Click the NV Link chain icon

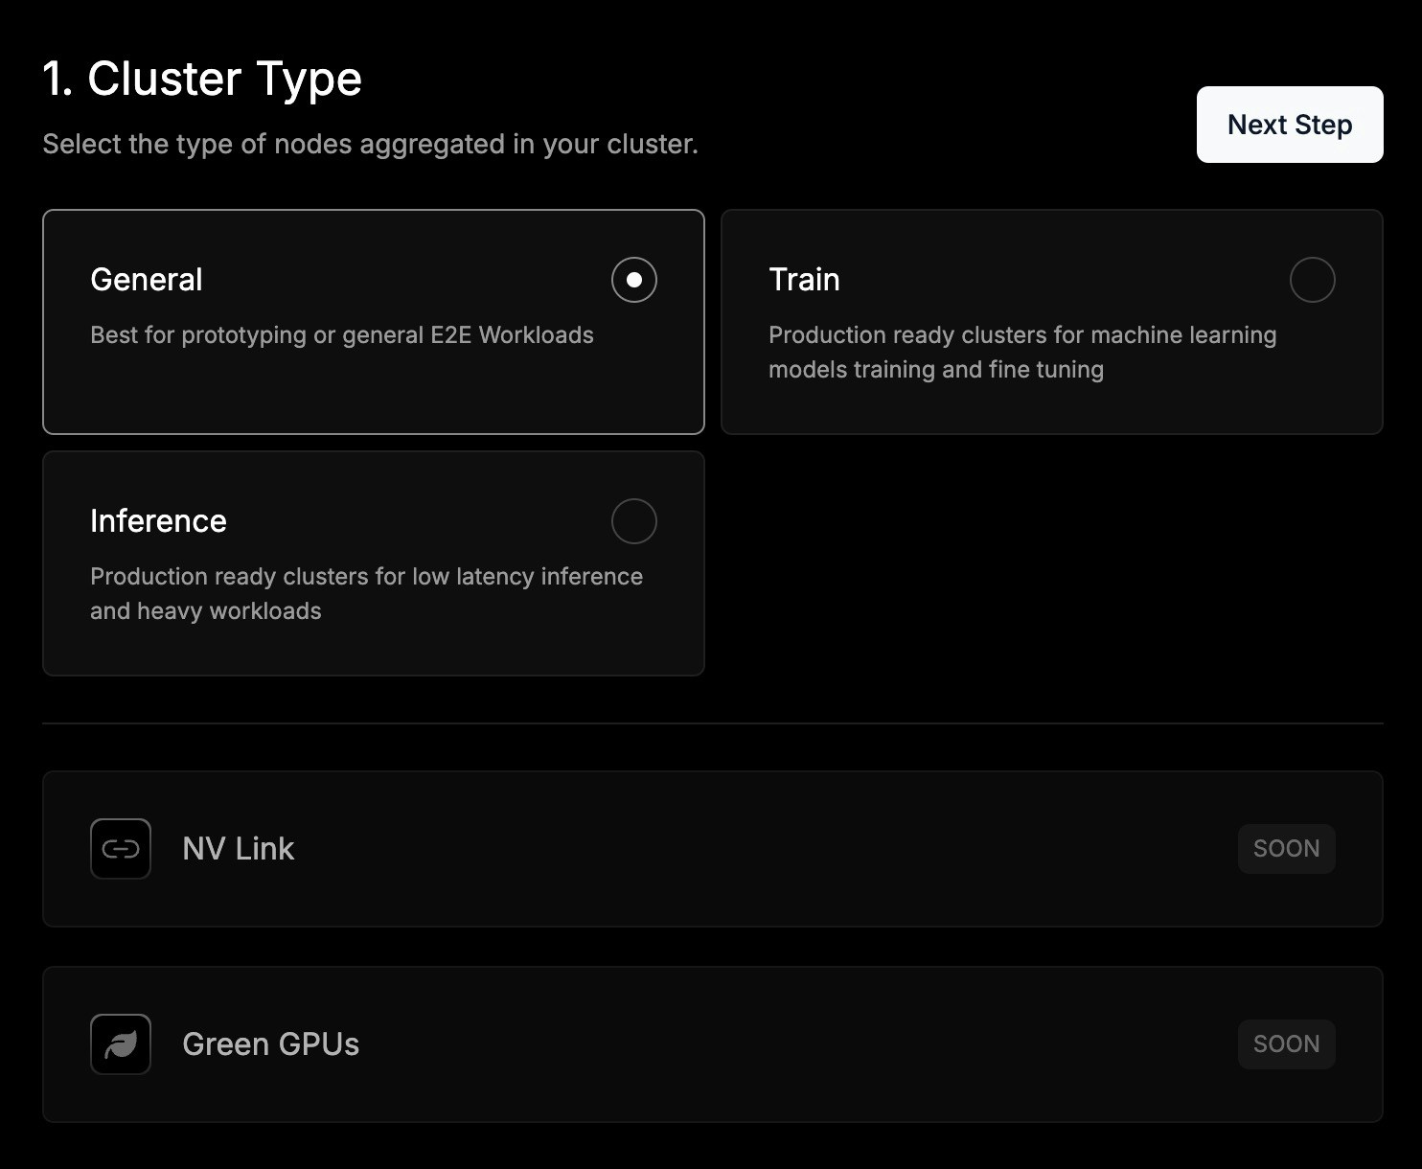121,849
